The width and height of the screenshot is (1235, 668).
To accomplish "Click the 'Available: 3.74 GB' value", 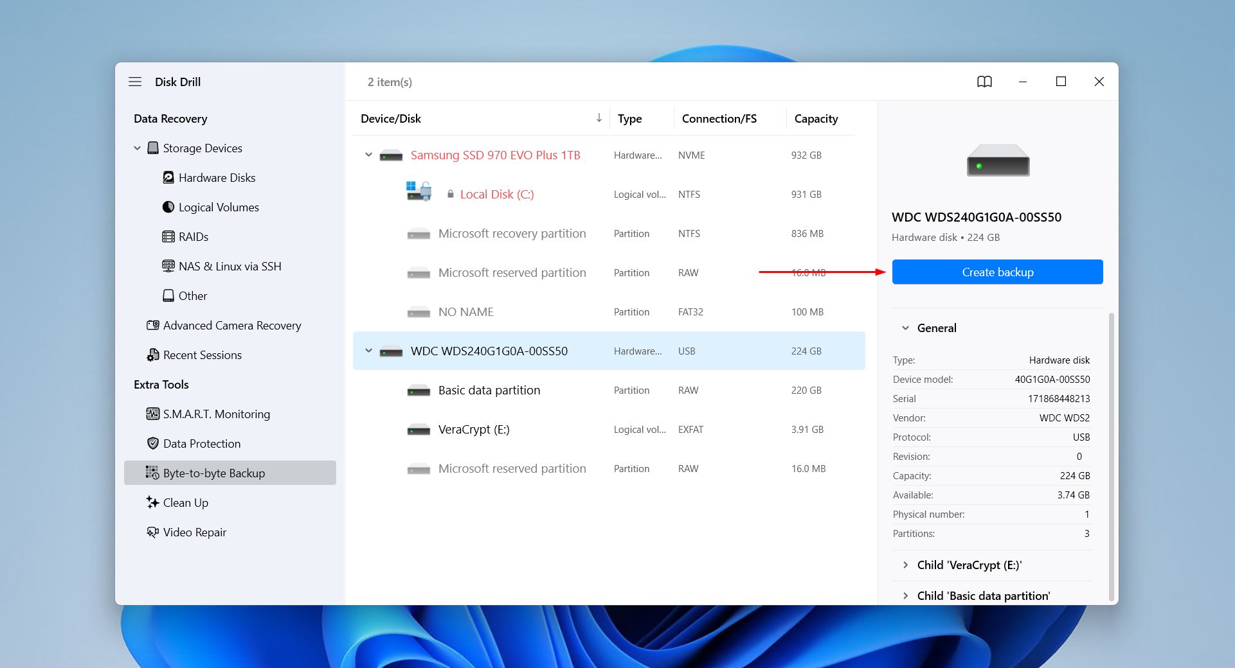I will 1073,495.
